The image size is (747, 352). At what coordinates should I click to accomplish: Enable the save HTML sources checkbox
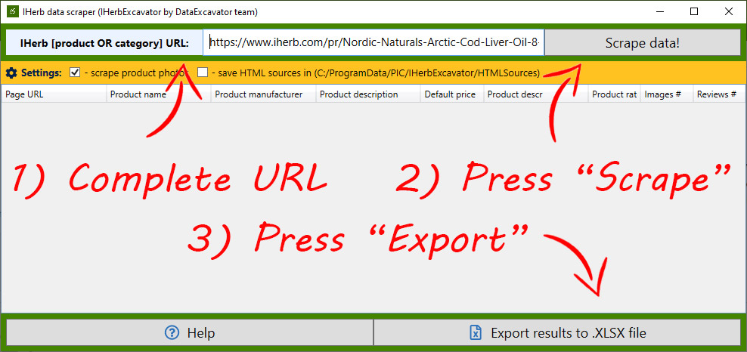pyautogui.click(x=203, y=73)
